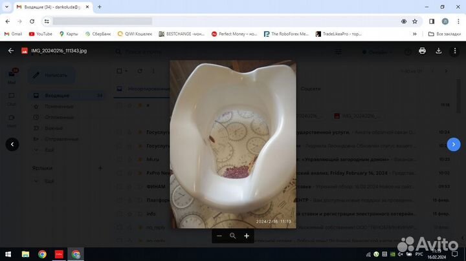
Task: Open the Все закладки folder
Action: 445,34
